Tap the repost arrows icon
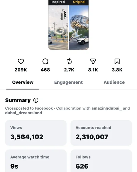The width and height of the screenshot is (137, 172). click(x=69, y=61)
